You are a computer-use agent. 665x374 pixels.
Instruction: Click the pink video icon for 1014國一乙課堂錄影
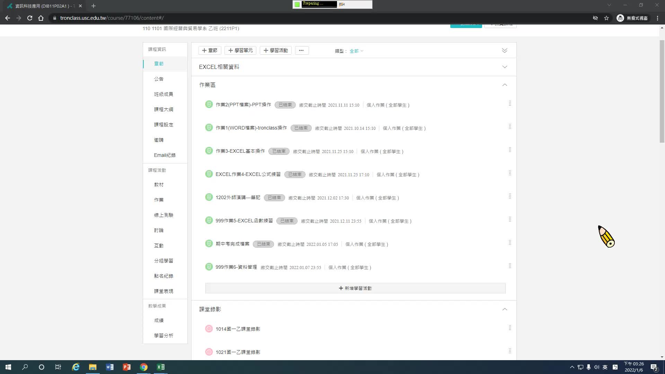(x=209, y=329)
